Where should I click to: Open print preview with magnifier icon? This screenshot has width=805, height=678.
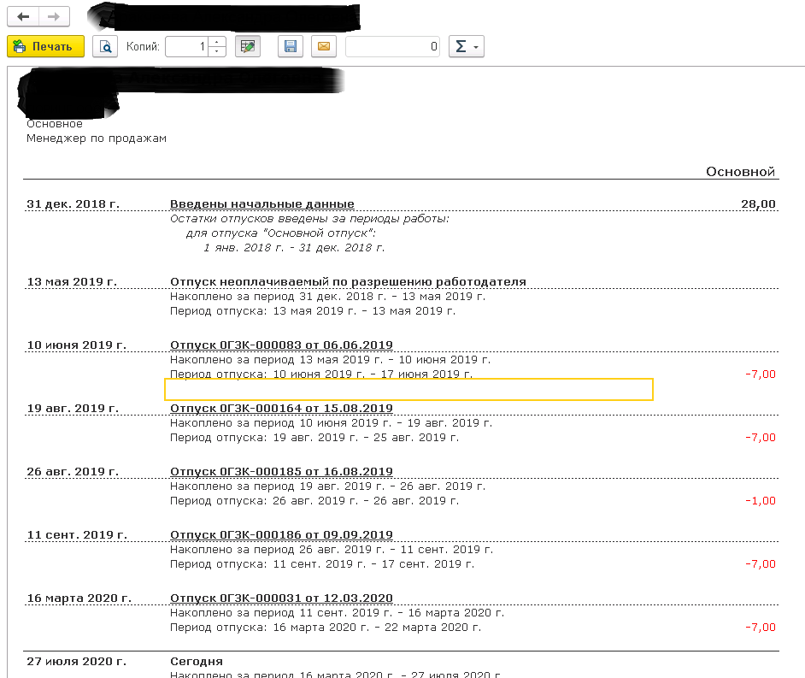coord(105,46)
